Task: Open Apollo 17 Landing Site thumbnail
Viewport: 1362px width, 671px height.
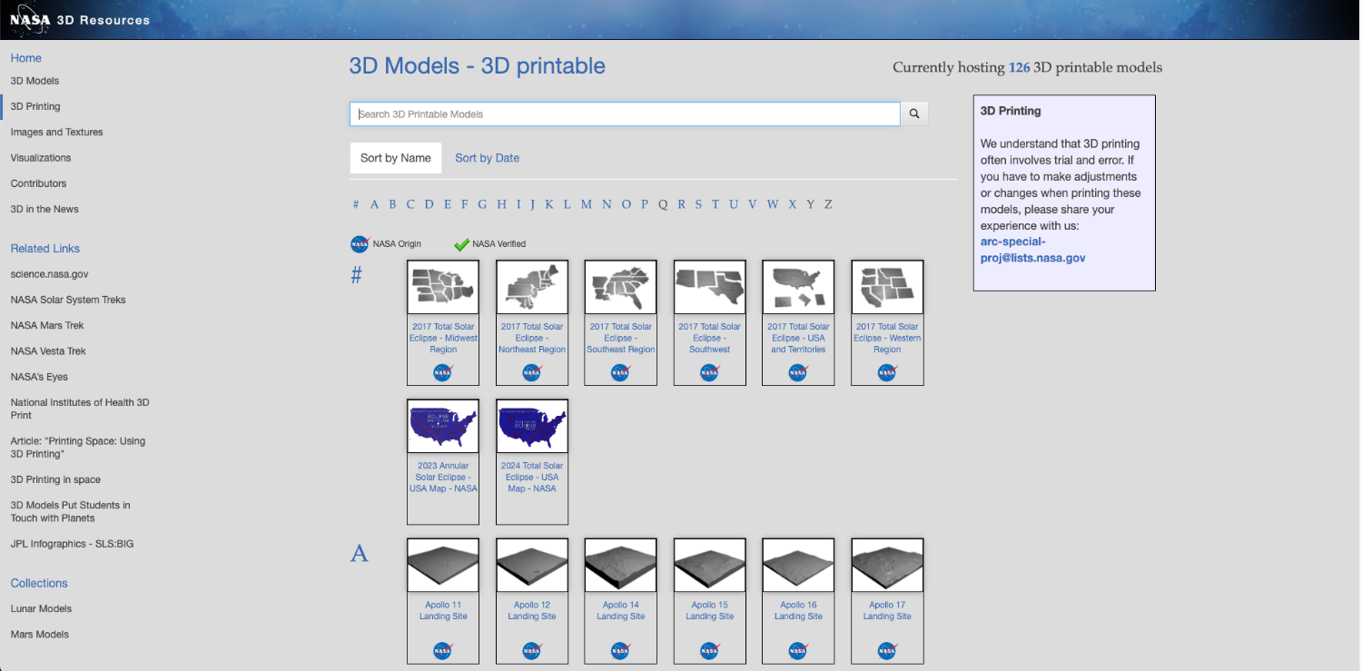Action: click(x=887, y=565)
